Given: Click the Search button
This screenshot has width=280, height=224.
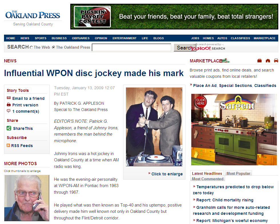Looking at the screenshot, I should 185,48.
